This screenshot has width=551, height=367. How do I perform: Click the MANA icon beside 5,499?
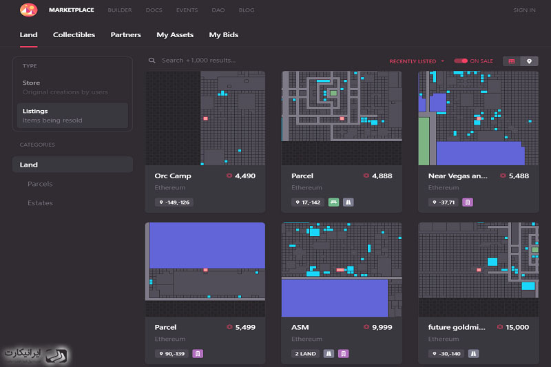[x=229, y=327]
